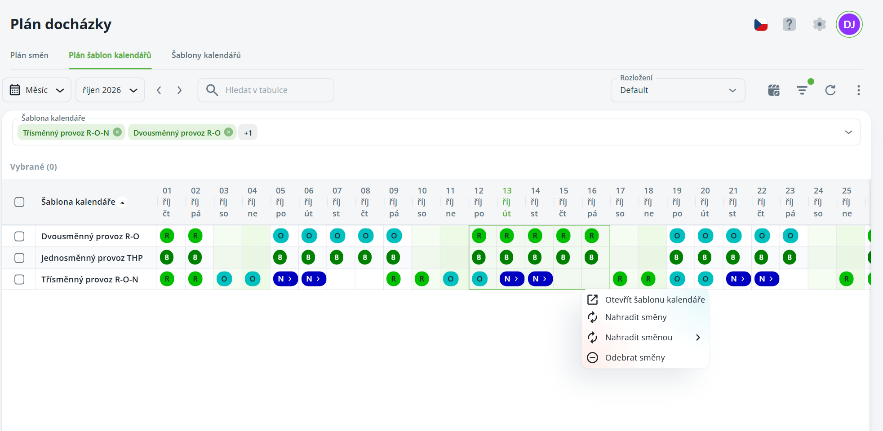Remove Třísměnný provoz R-O-N chip

(x=117, y=132)
